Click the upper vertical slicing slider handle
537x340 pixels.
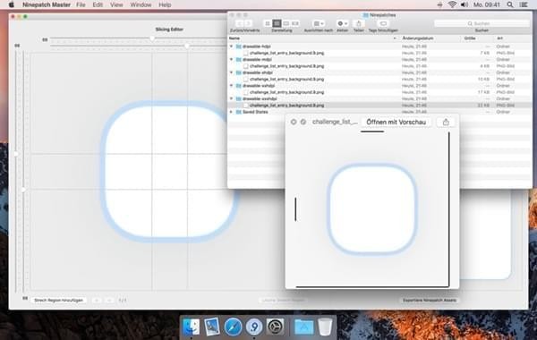[x=16, y=154]
